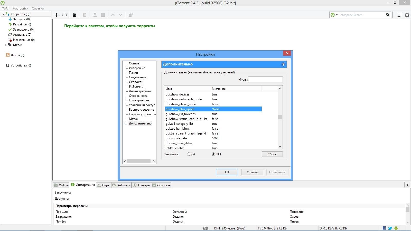Click the Add Torrent plus icon

click(x=57, y=15)
